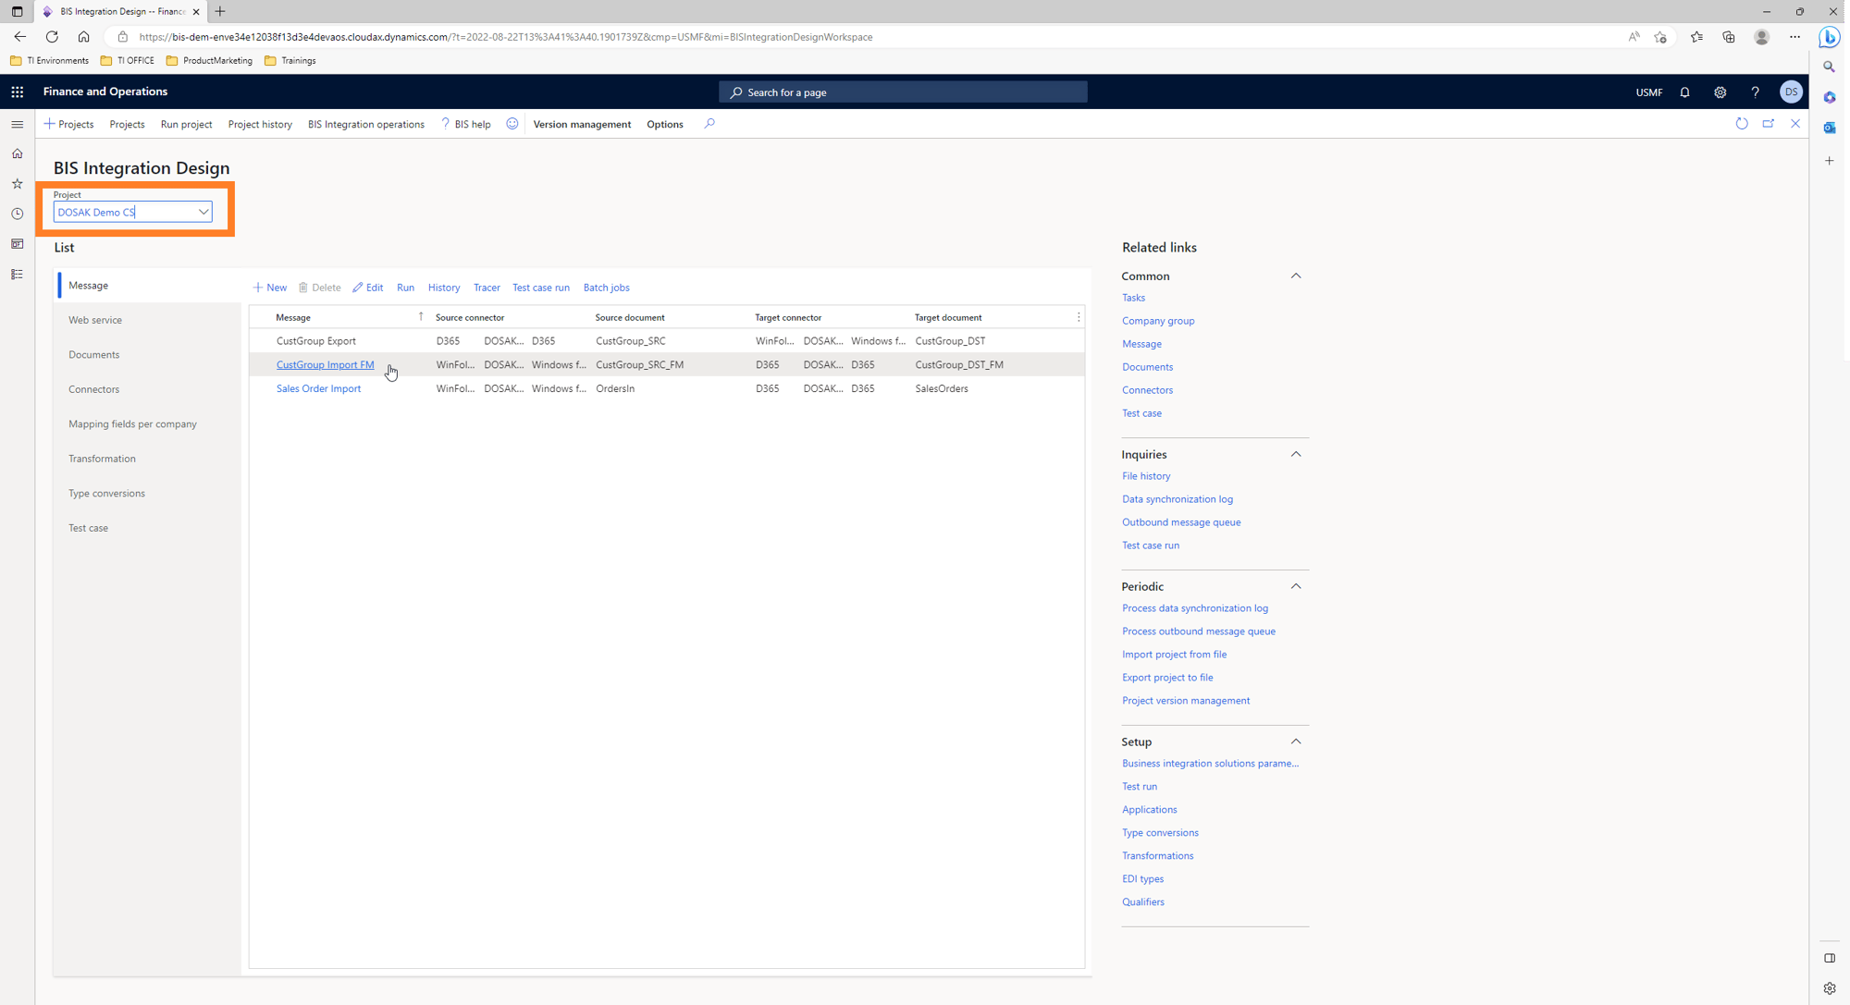Switch to the Web service tab
This screenshot has height=1005, width=1850.
pyautogui.click(x=95, y=320)
